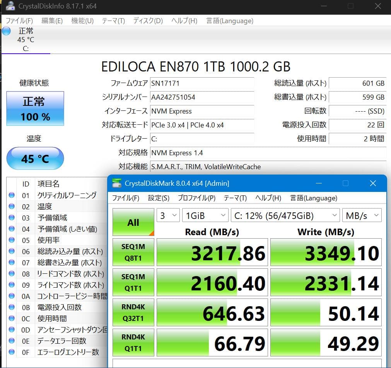The image size is (391, 368).
Task: Click the CrystalDiskInfo app icon in title bar
Action: pos(10,5)
